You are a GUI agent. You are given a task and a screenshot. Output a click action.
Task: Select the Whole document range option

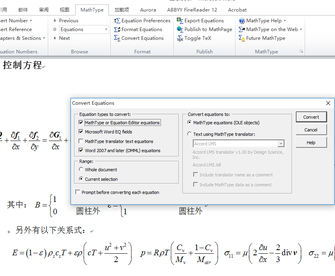(81, 170)
